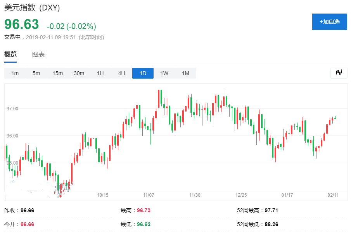351x237 pixels.
Task: Click the 97.00 price axis label
Action: click(x=12, y=109)
